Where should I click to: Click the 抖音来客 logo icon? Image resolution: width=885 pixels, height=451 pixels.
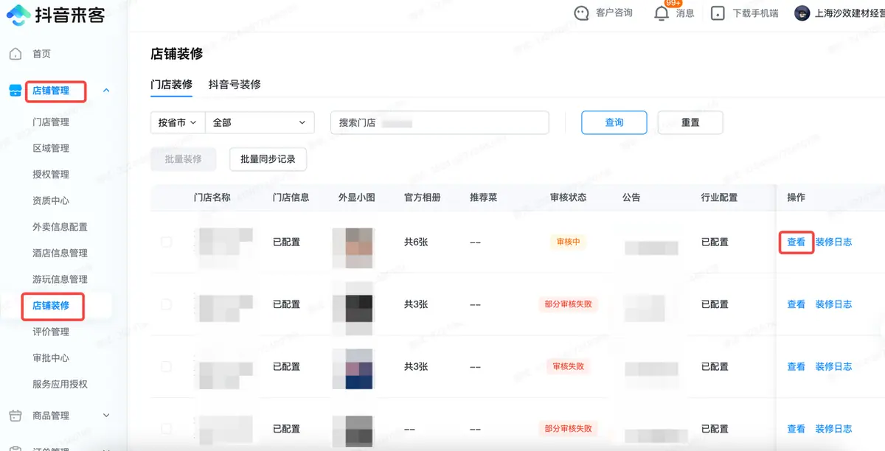18,14
